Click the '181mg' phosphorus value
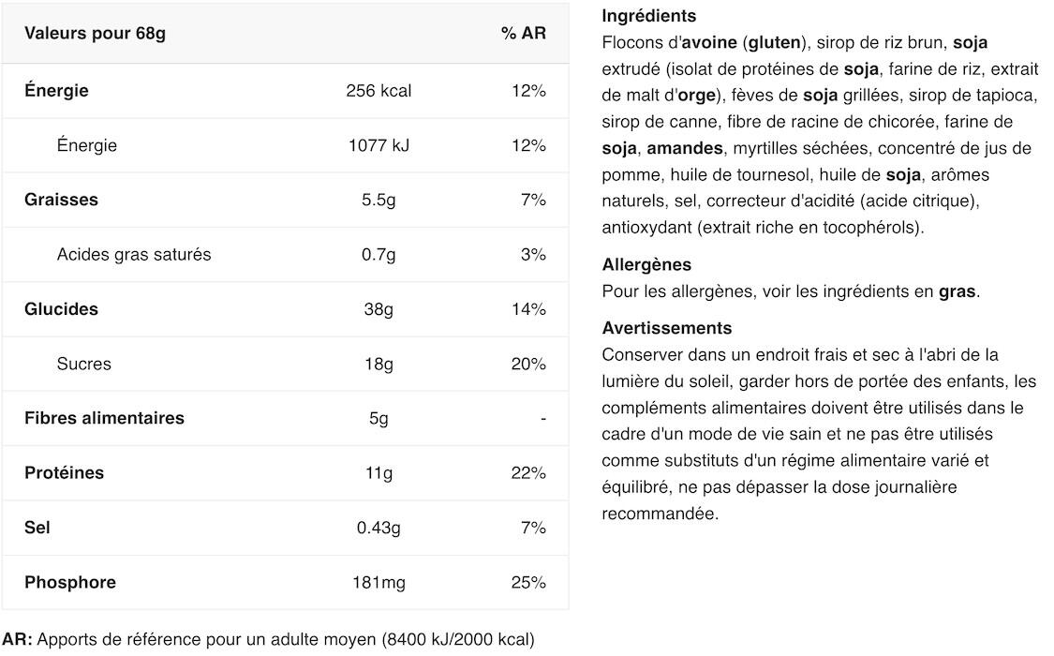 (379, 582)
